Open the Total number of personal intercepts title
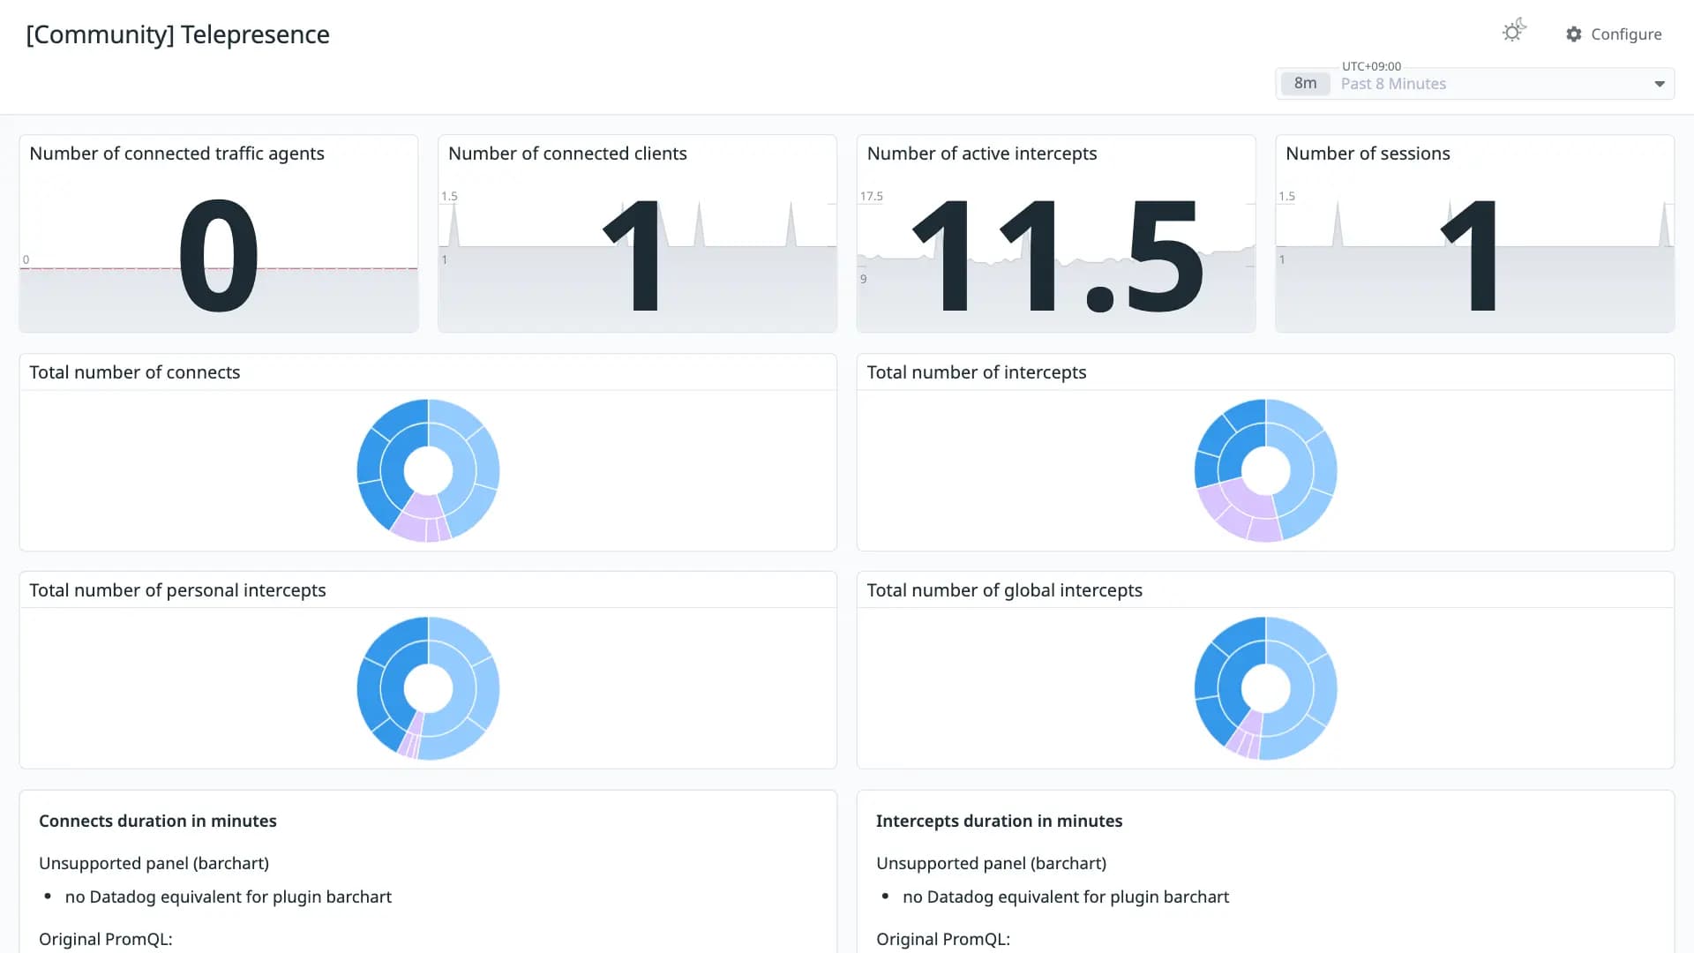1694x953 pixels. point(177,590)
